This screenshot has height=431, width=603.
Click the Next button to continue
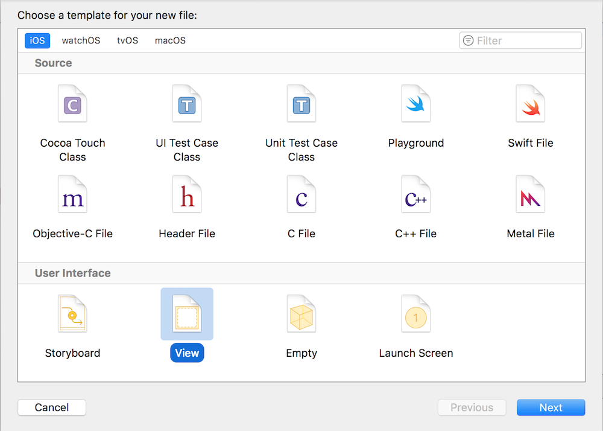point(551,407)
